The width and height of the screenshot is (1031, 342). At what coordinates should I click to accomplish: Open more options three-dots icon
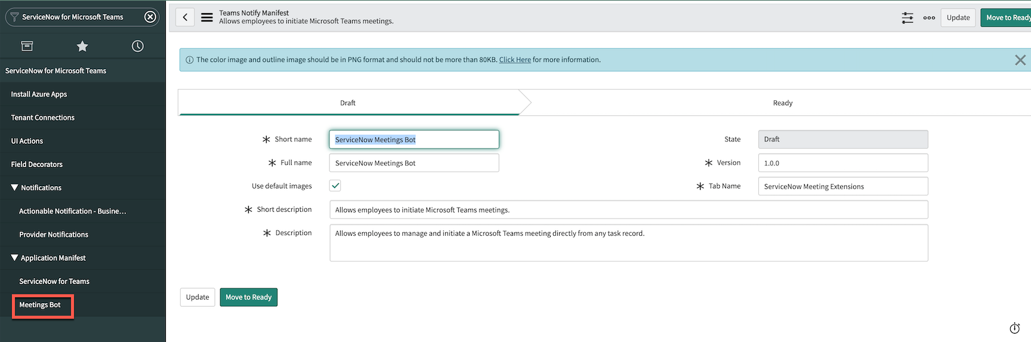point(929,18)
